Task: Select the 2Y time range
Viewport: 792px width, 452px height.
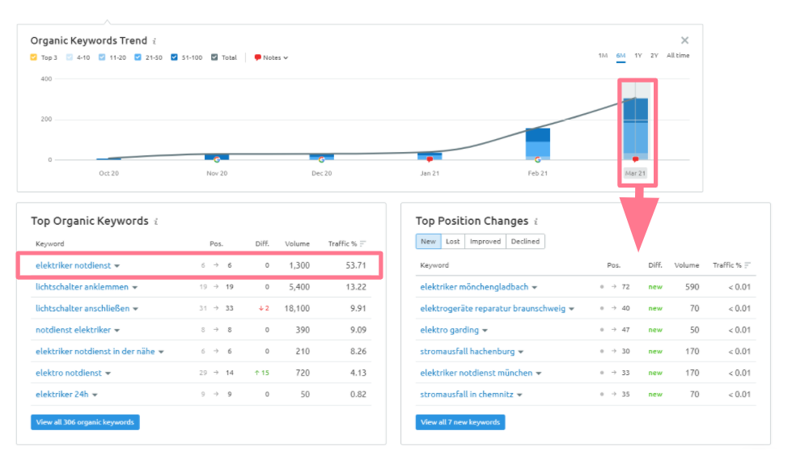Action: 654,56
